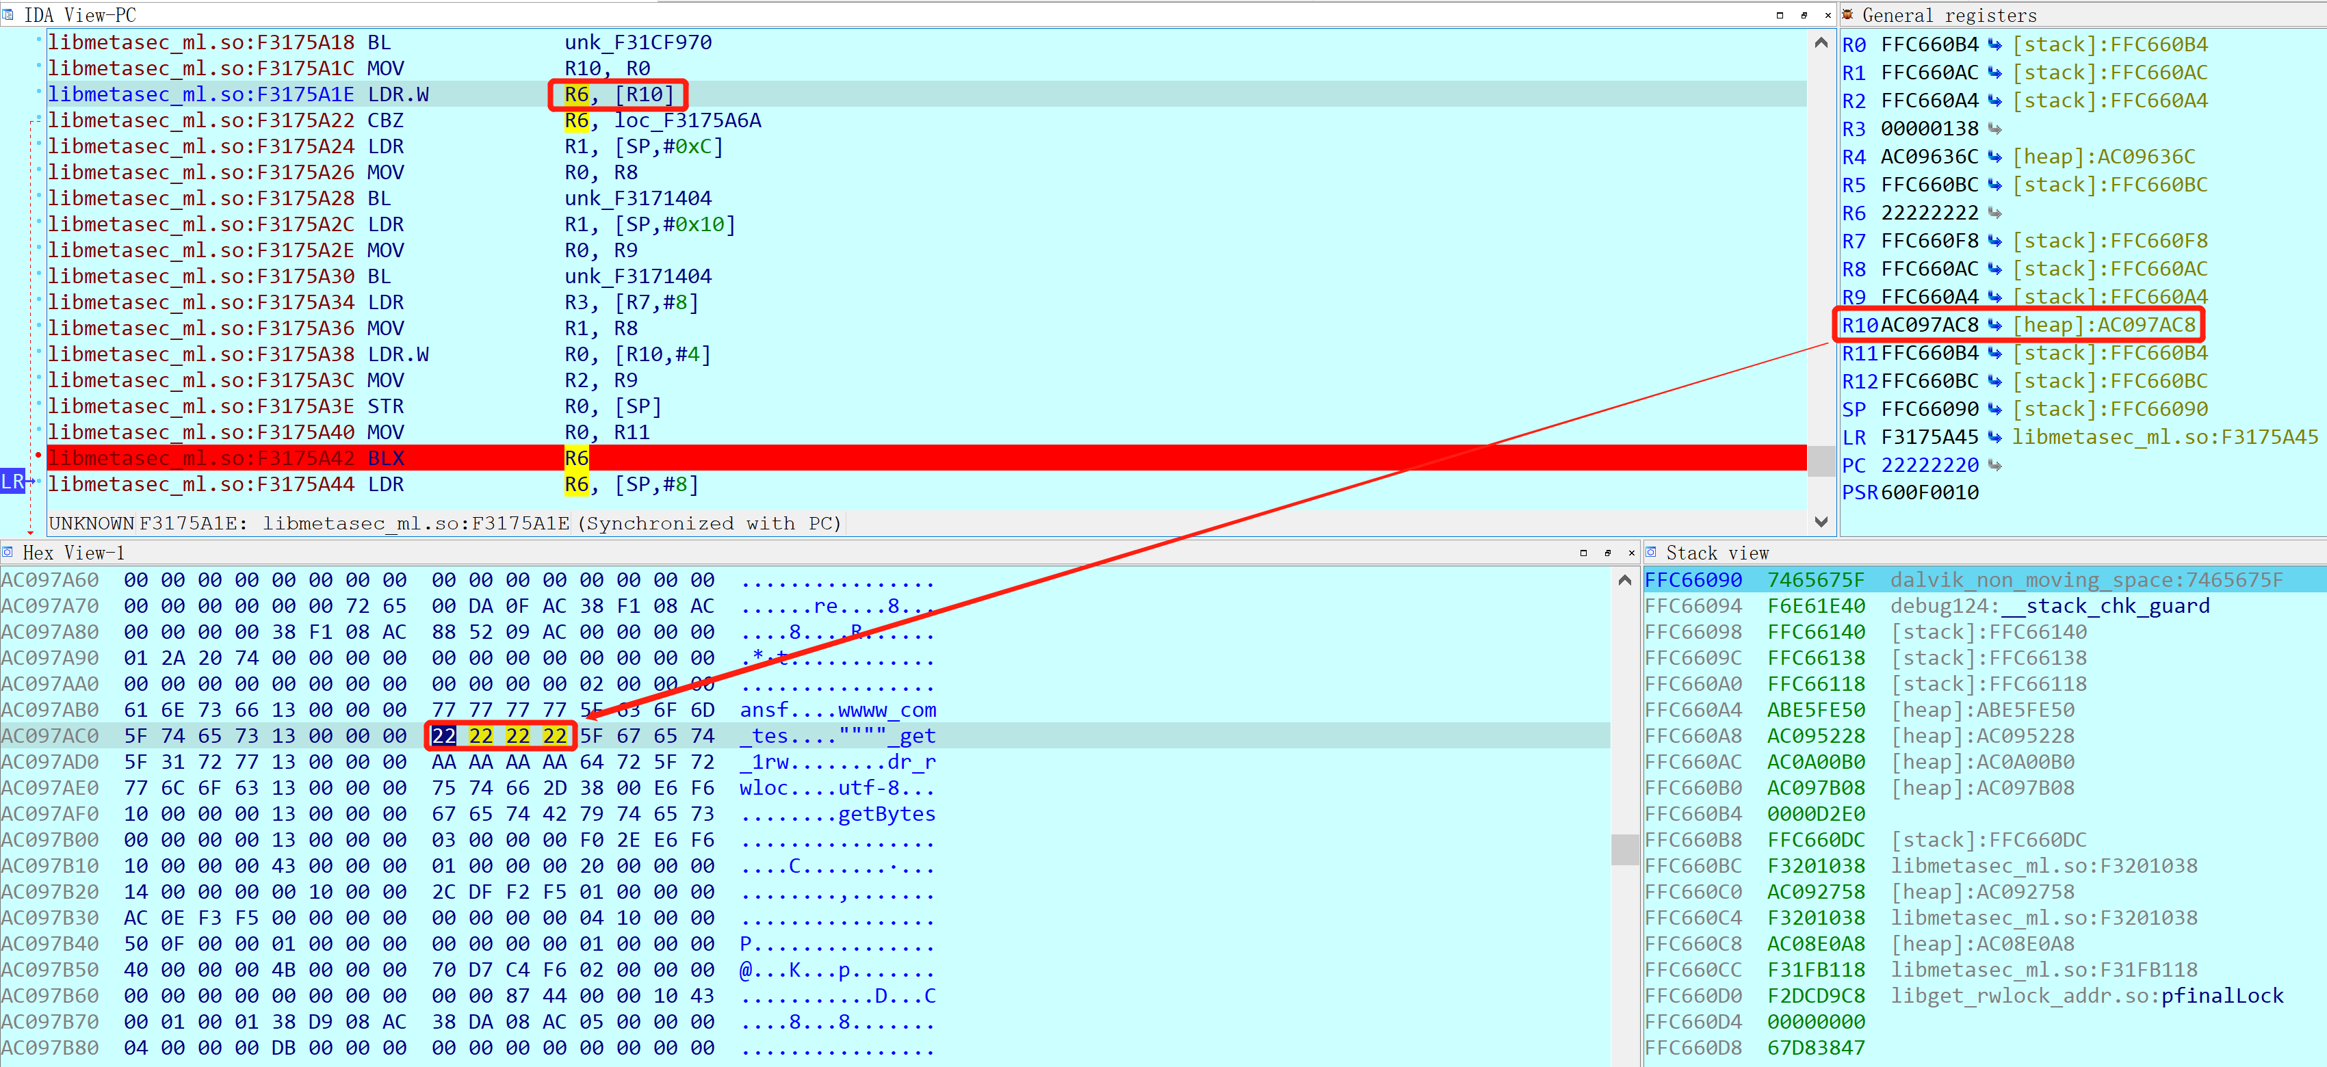Click the jump arrow next to register R10

click(x=1995, y=325)
